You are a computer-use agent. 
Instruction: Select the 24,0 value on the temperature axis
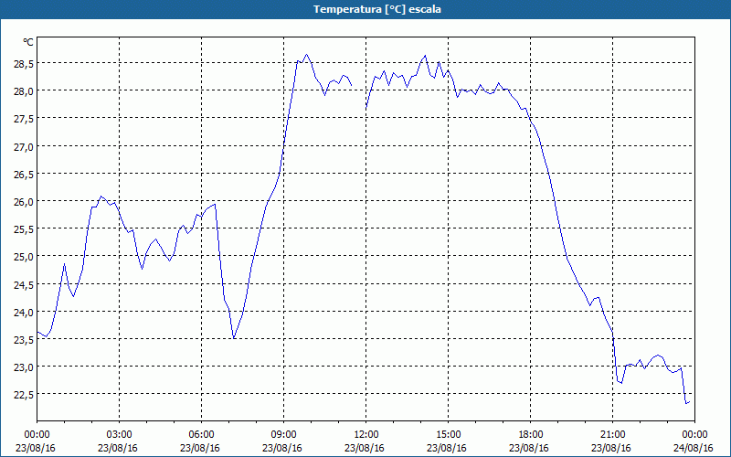point(24,313)
